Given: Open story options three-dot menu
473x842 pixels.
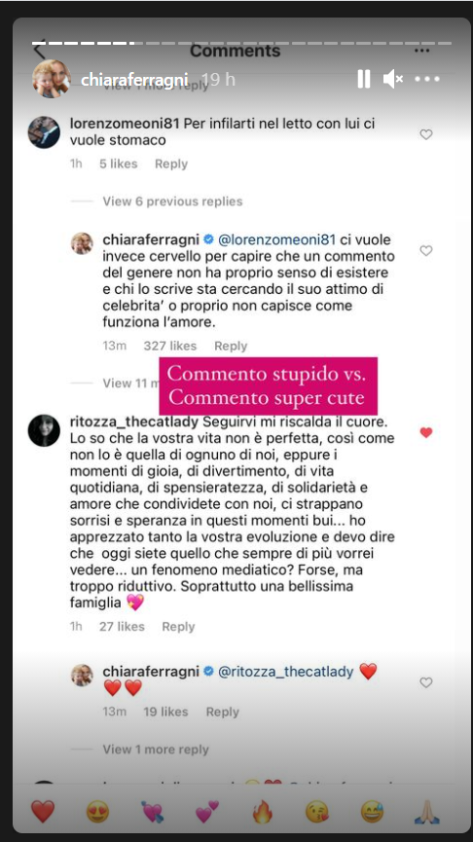Looking at the screenshot, I should [427, 79].
